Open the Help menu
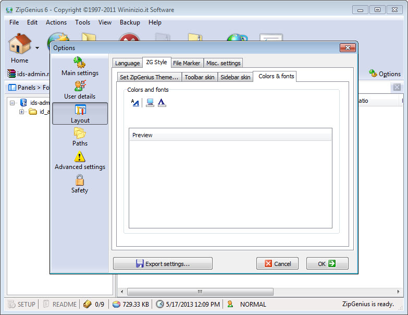 pyautogui.click(x=155, y=22)
